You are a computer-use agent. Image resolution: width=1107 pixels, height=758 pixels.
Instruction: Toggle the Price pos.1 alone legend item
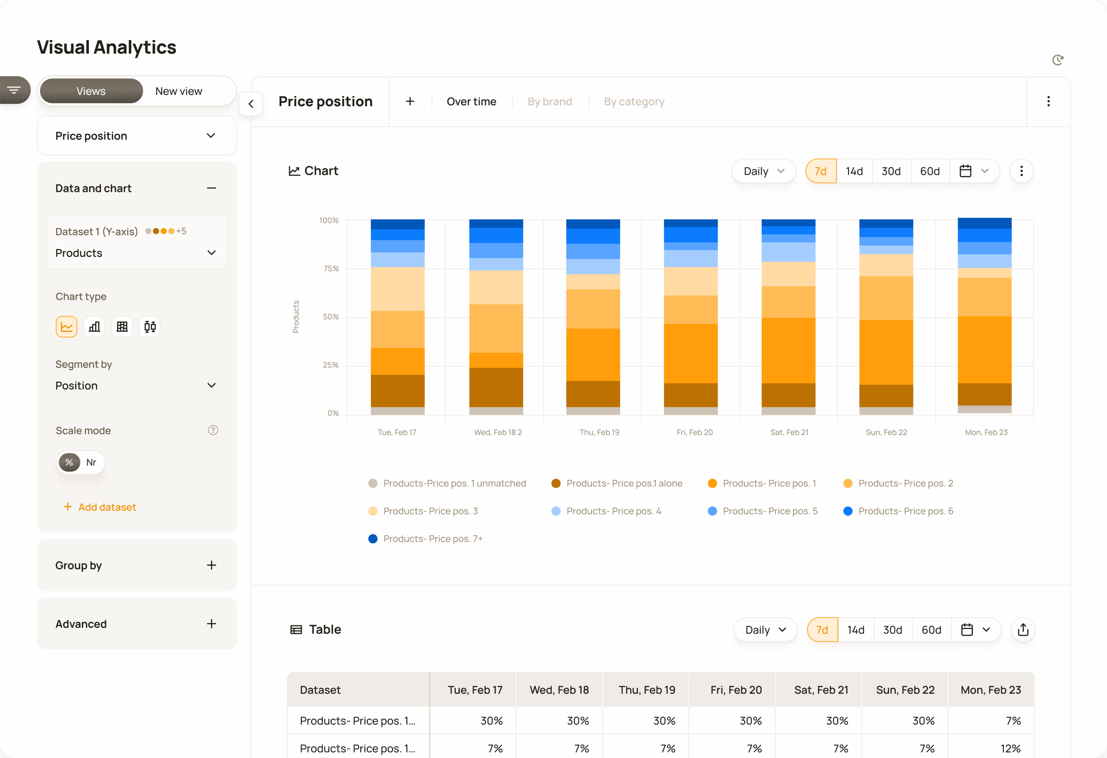[617, 483]
